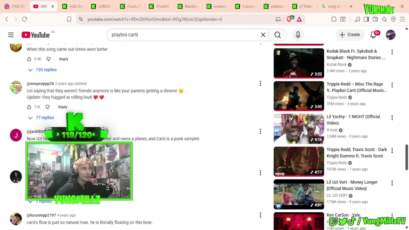The image size is (409, 230).
Task: Click the Create button
Action: [350, 35]
